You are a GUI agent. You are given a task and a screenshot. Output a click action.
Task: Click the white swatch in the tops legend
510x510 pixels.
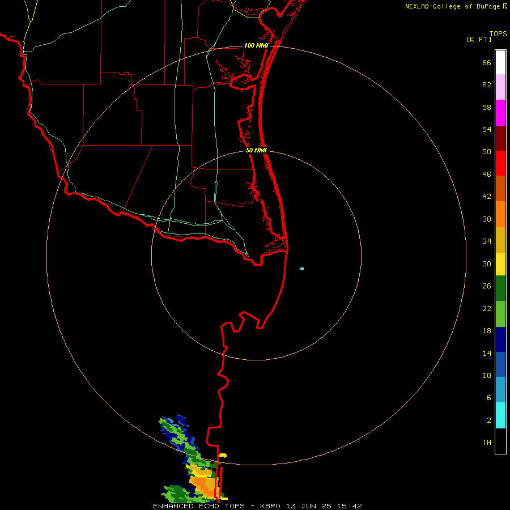click(x=500, y=62)
